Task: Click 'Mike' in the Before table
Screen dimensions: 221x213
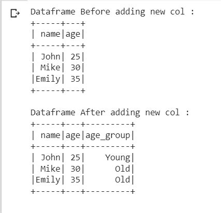Action: (x=50, y=68)
